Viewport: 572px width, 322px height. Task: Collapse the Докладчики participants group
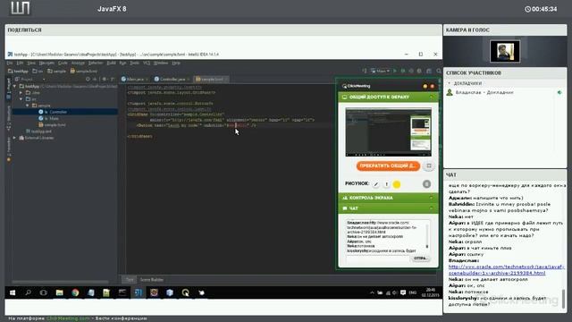click(450, 83)
